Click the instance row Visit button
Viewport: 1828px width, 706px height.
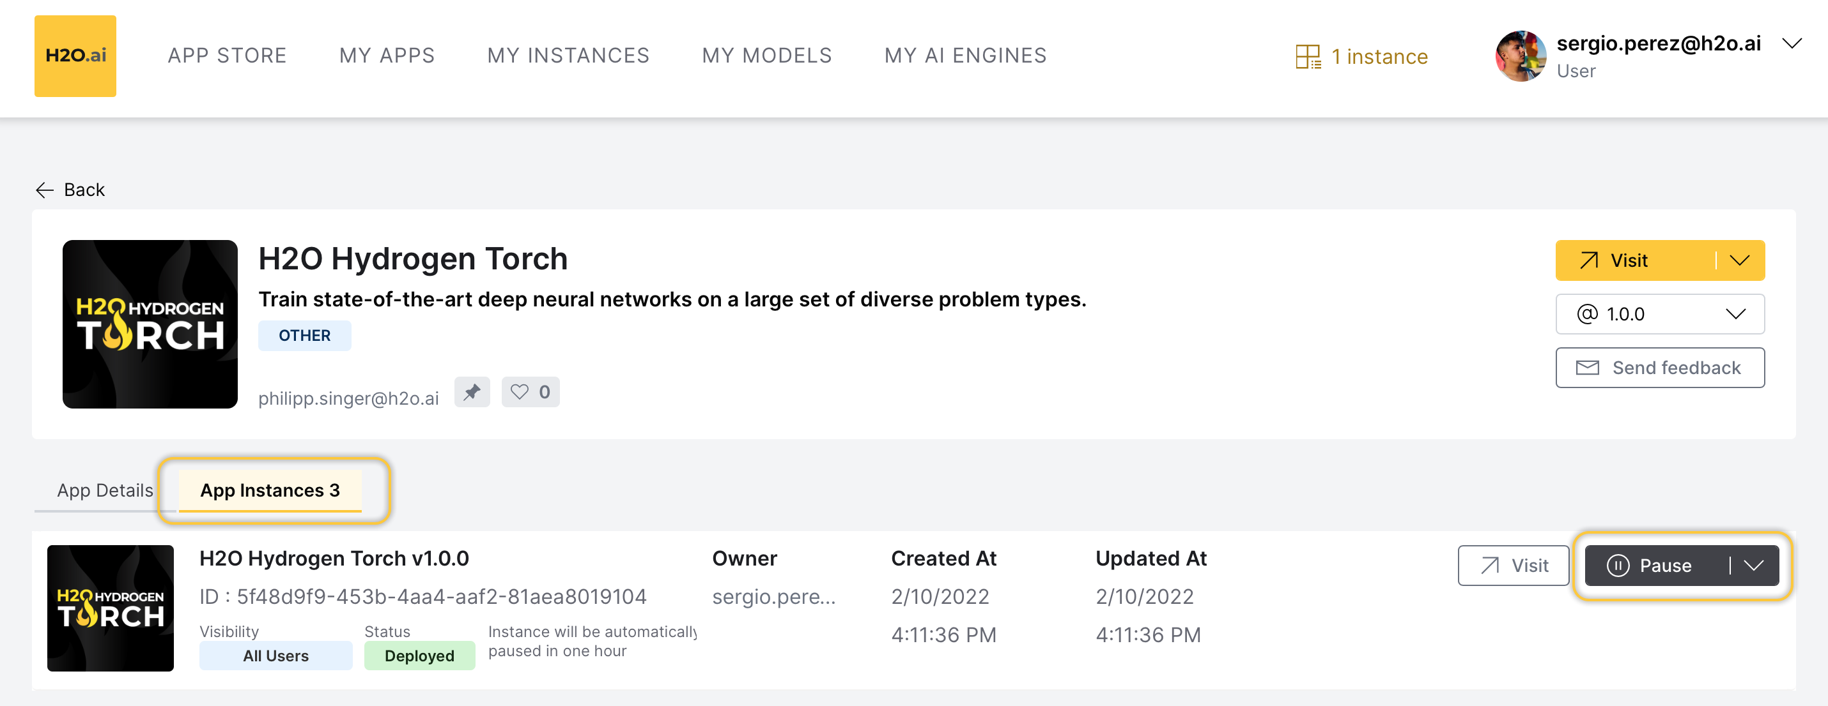pyautogui.click(x=1513, y=566)
